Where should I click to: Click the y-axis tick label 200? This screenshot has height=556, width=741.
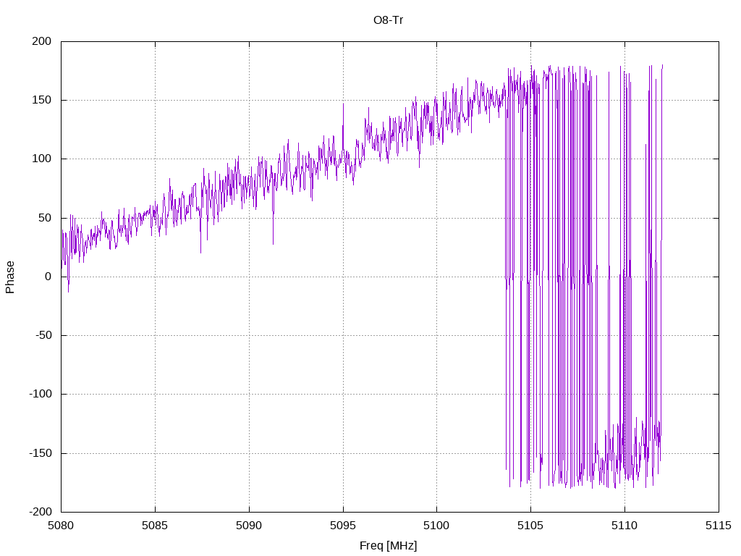(41, 41)
